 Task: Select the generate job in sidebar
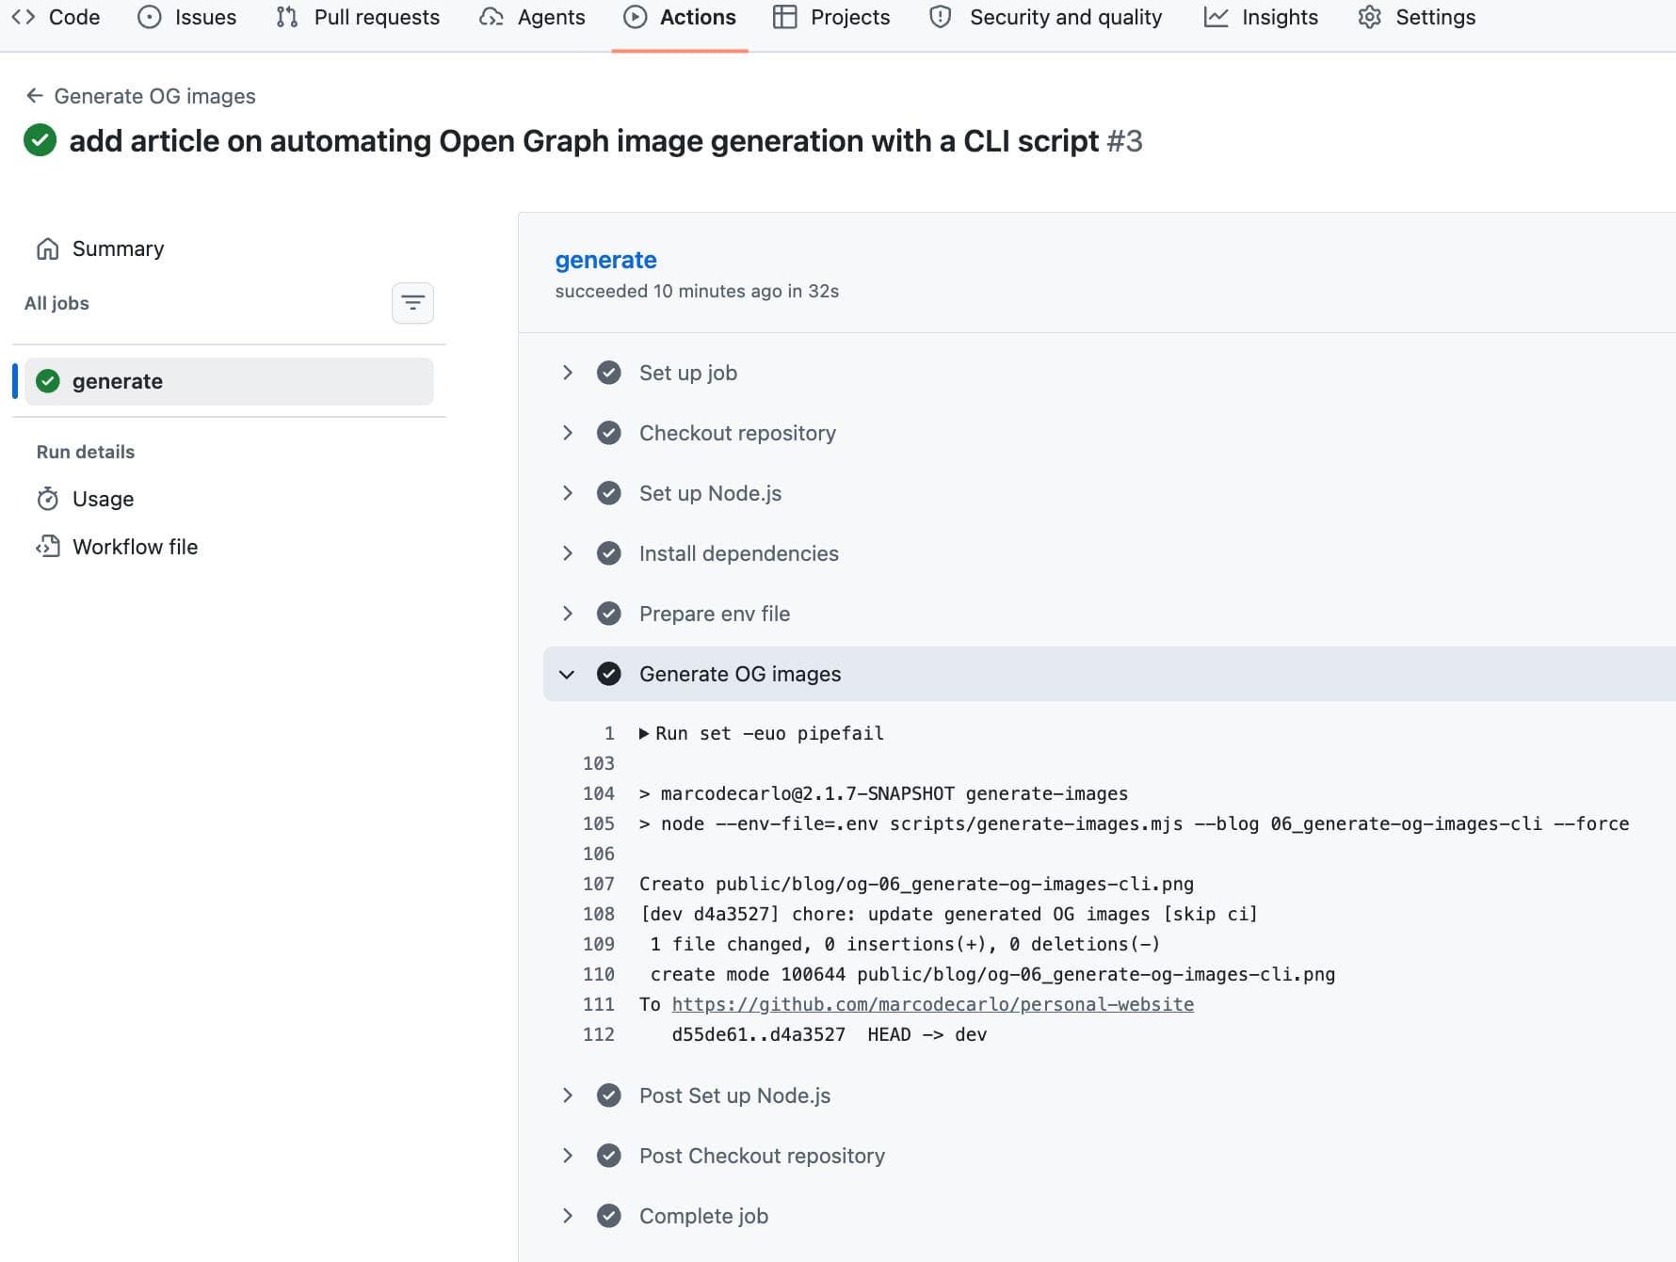coord(229,381)
